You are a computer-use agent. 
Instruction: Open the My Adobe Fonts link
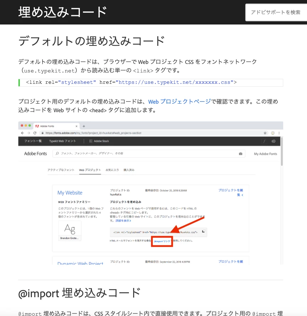click(265, 154)
